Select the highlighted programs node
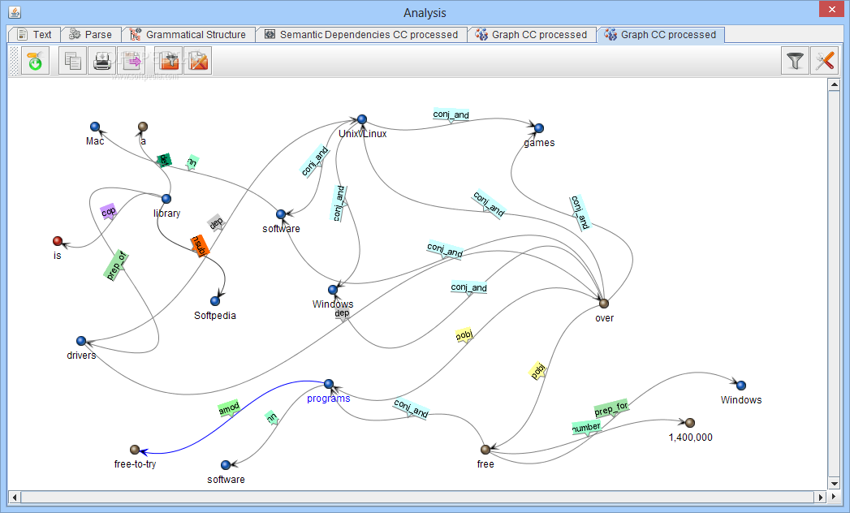The image size is (850, 513). pos(329,384)
